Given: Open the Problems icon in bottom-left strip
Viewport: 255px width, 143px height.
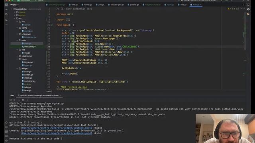Looking at the screenshot, I should [x=6, y=141].
